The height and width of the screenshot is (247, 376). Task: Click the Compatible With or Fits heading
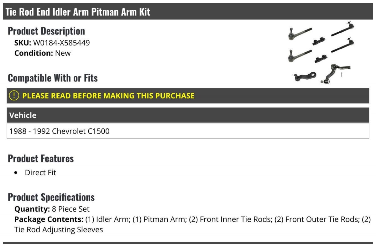click(x=53, y=78)
